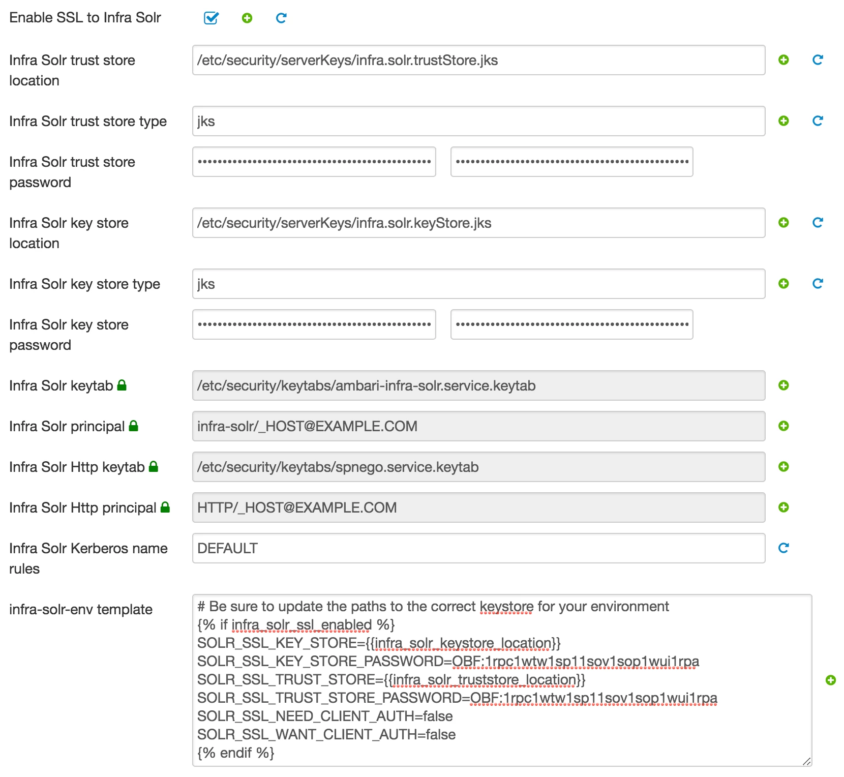The image size is (844, 777).
Task: Click the first trust store password field
Action: click(314, 162)
